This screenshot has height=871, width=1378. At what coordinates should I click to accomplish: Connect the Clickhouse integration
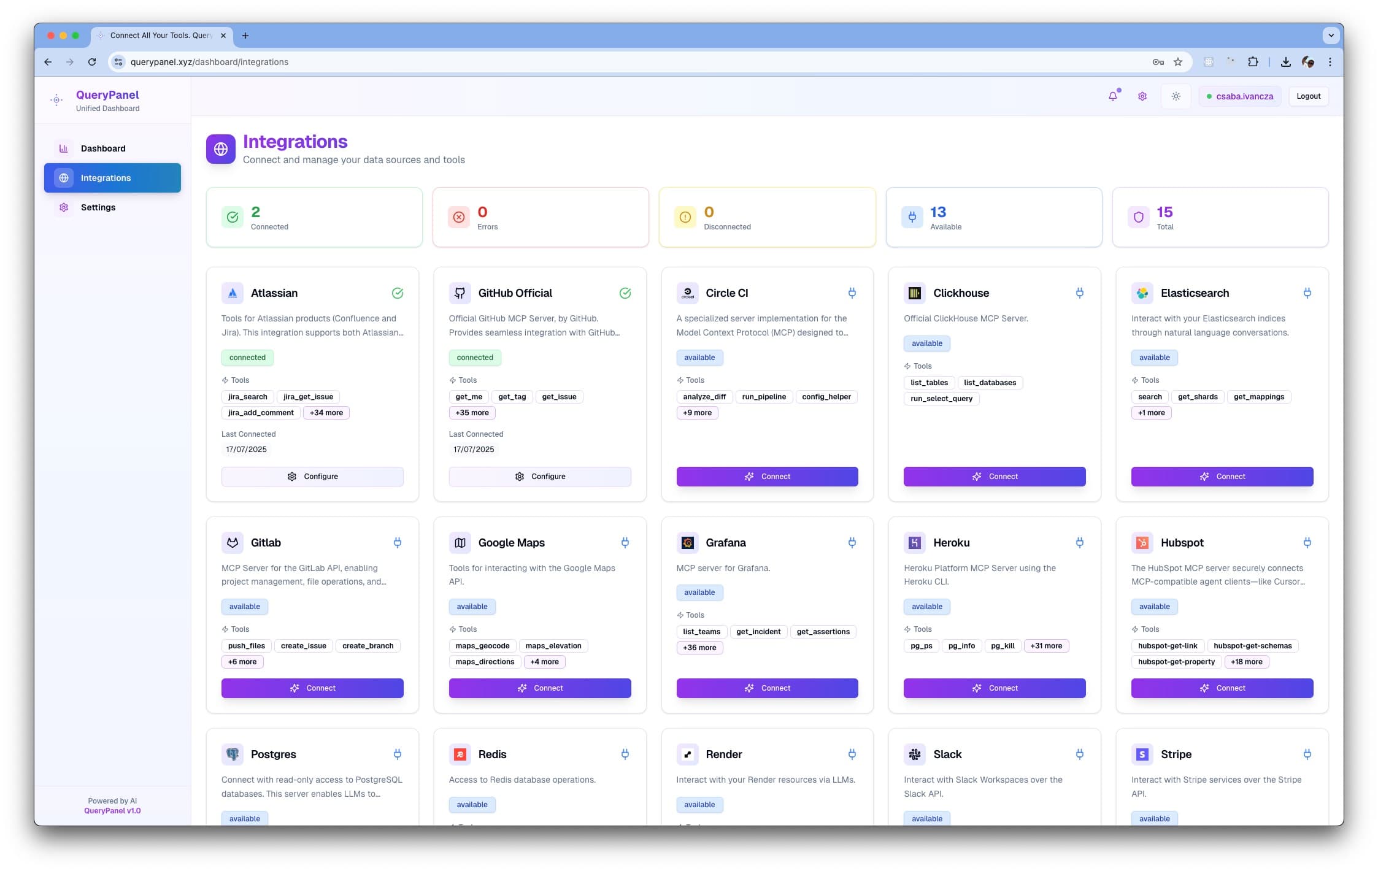(x=995, y=477)
